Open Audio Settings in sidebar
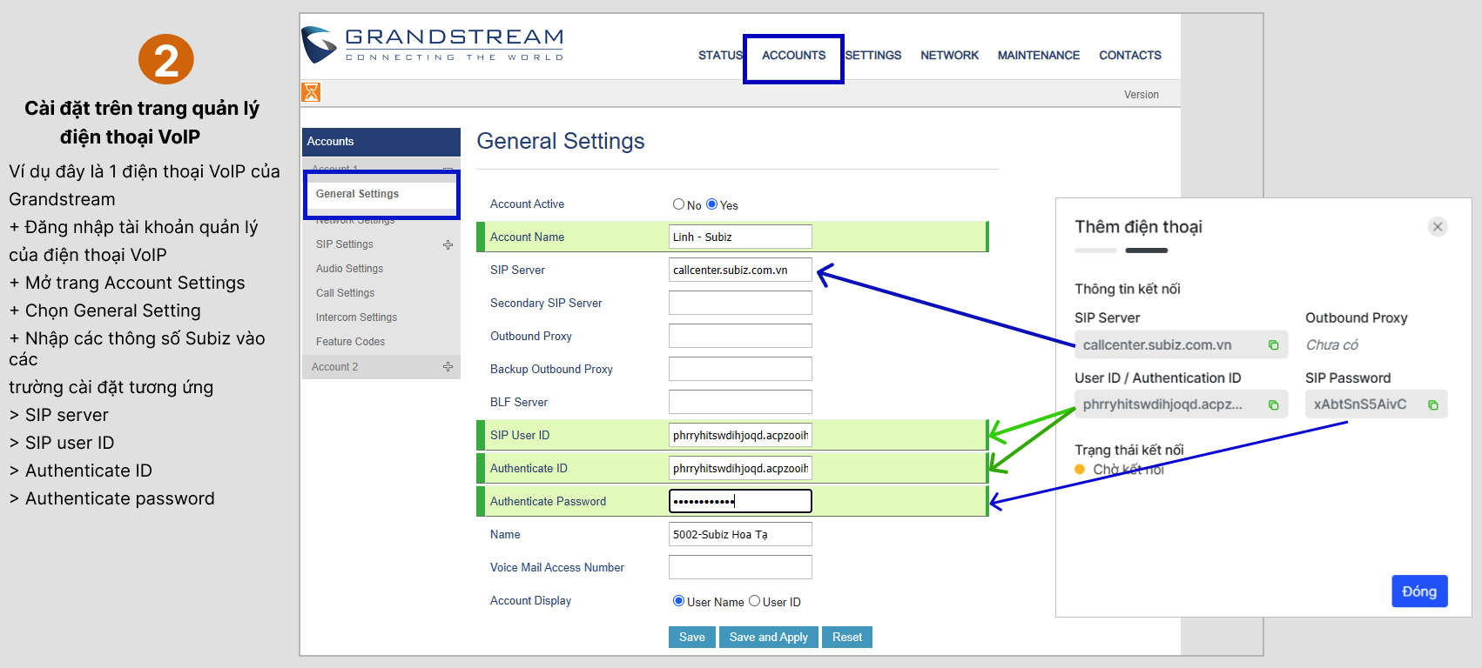The height and width of the screenshot is (668, 1482). (x=349, y=269)
